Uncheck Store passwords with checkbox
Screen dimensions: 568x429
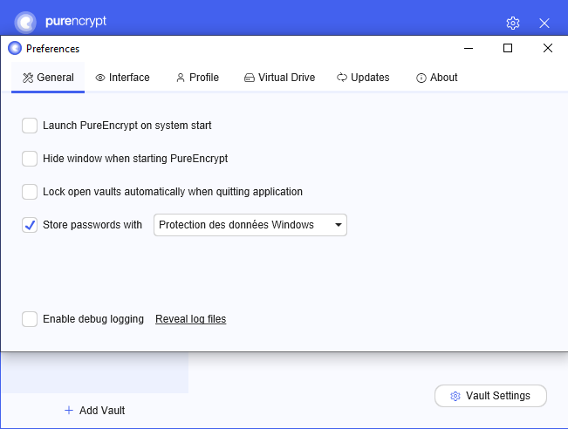point(30,225)
